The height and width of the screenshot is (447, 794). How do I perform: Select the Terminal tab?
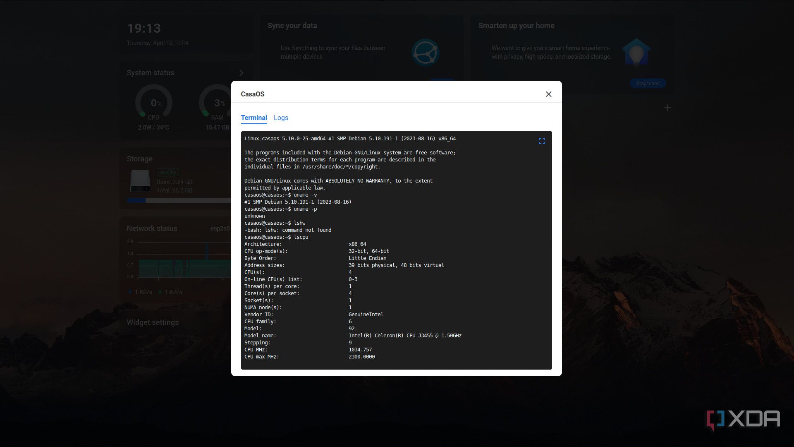(x=254, y=118)
